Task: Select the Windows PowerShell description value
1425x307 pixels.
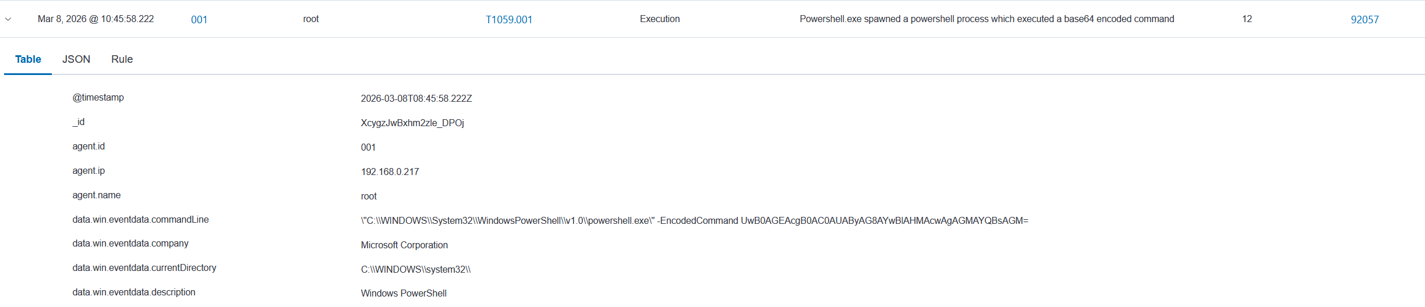Action: pyautogui.click(x=404, y=294)
